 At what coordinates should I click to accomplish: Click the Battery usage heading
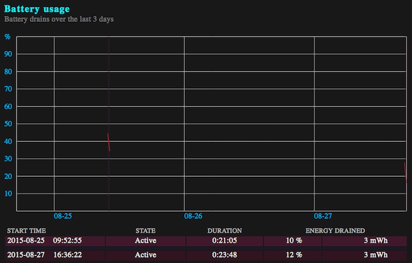point(37,9)
